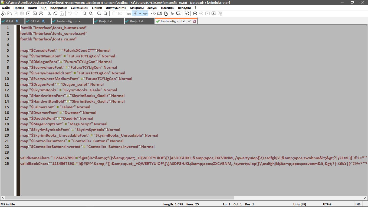Viewport: 368px width, 207px height.
Task: Click the New file toolbar icon
Action: click(x=4, y=13)
